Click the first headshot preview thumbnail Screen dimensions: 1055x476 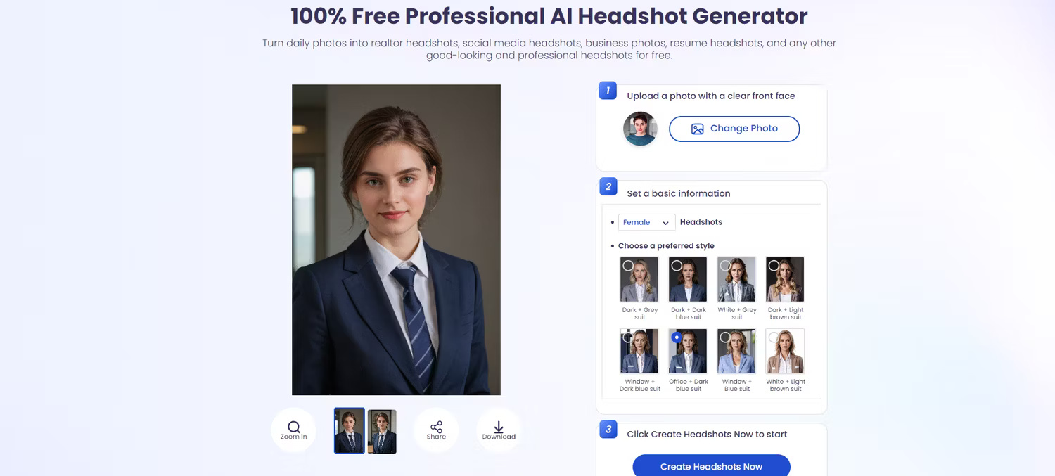point(349,430)
